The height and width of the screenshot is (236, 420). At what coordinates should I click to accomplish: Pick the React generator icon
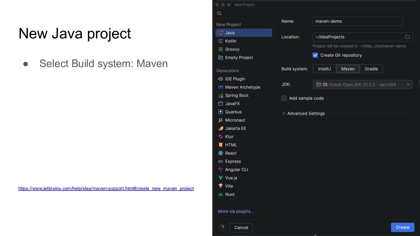pos(221,153)
